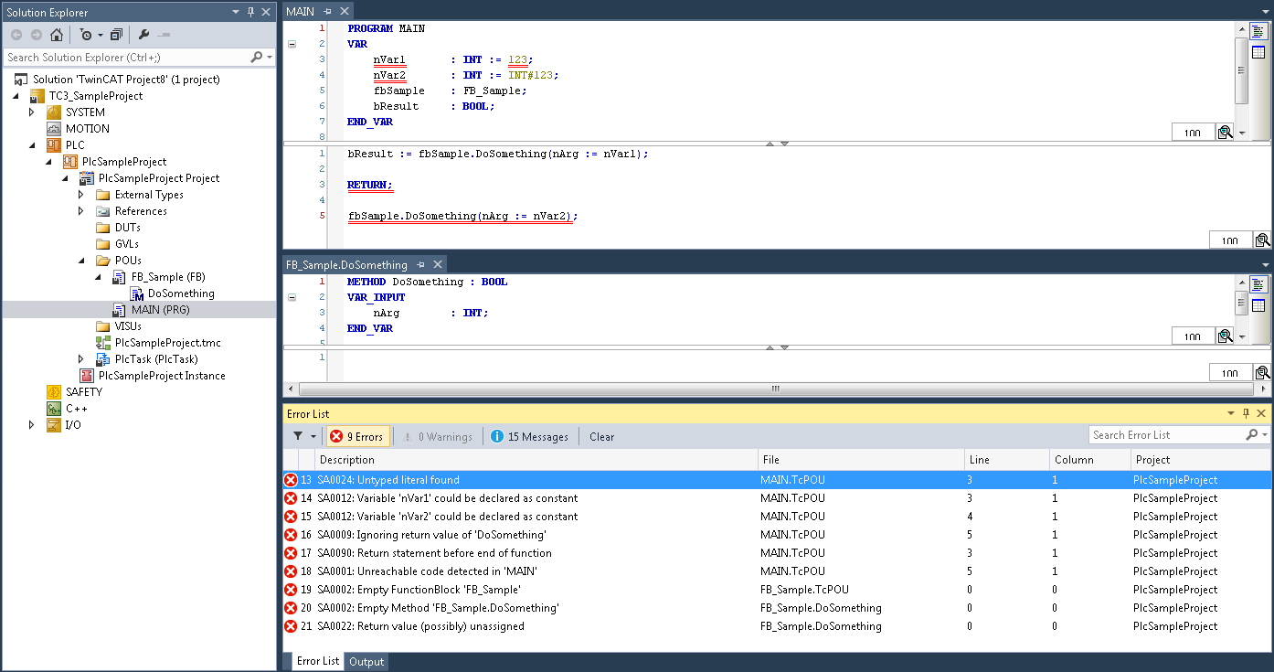
Task: Expand the SYSTEM node in the tree
Action: coord(32,112)
